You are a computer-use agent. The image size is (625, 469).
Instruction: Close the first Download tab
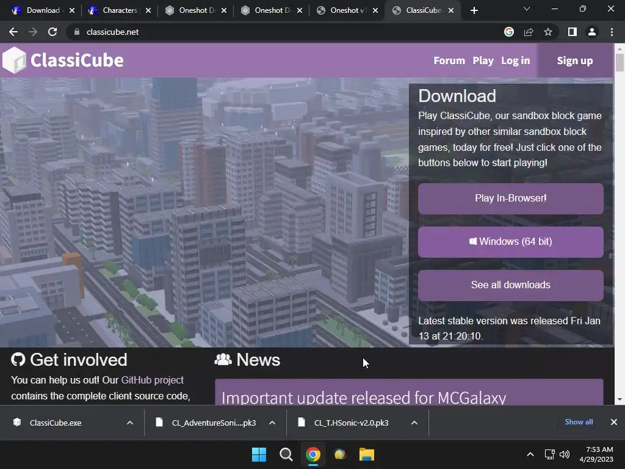pos(72,10)
